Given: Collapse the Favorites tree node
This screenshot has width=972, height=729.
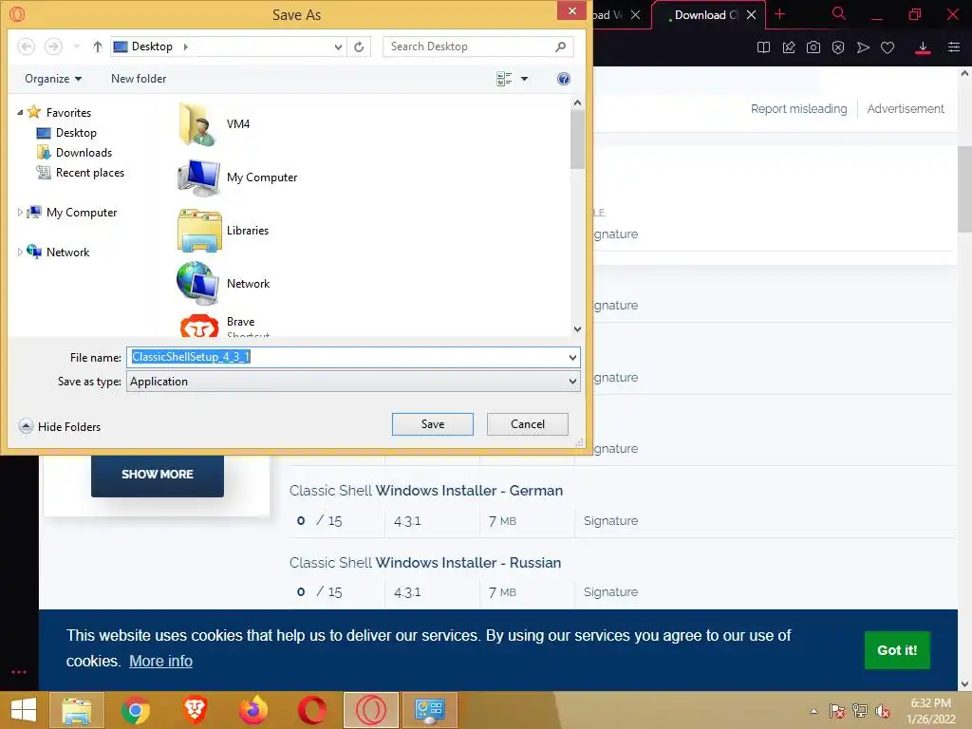Looking at the screenshot, I should tap(21, 112).
